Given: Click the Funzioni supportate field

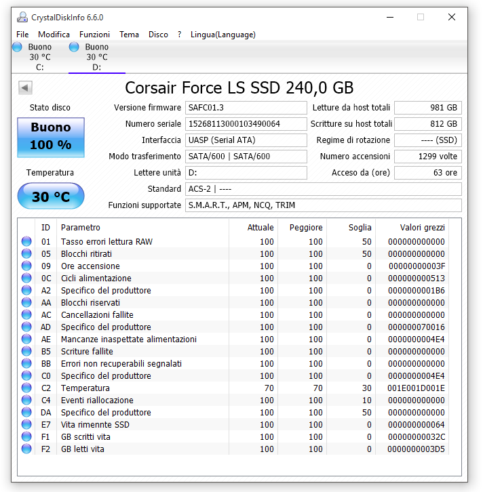Looking at the screenshot, I should click(324, 205).
